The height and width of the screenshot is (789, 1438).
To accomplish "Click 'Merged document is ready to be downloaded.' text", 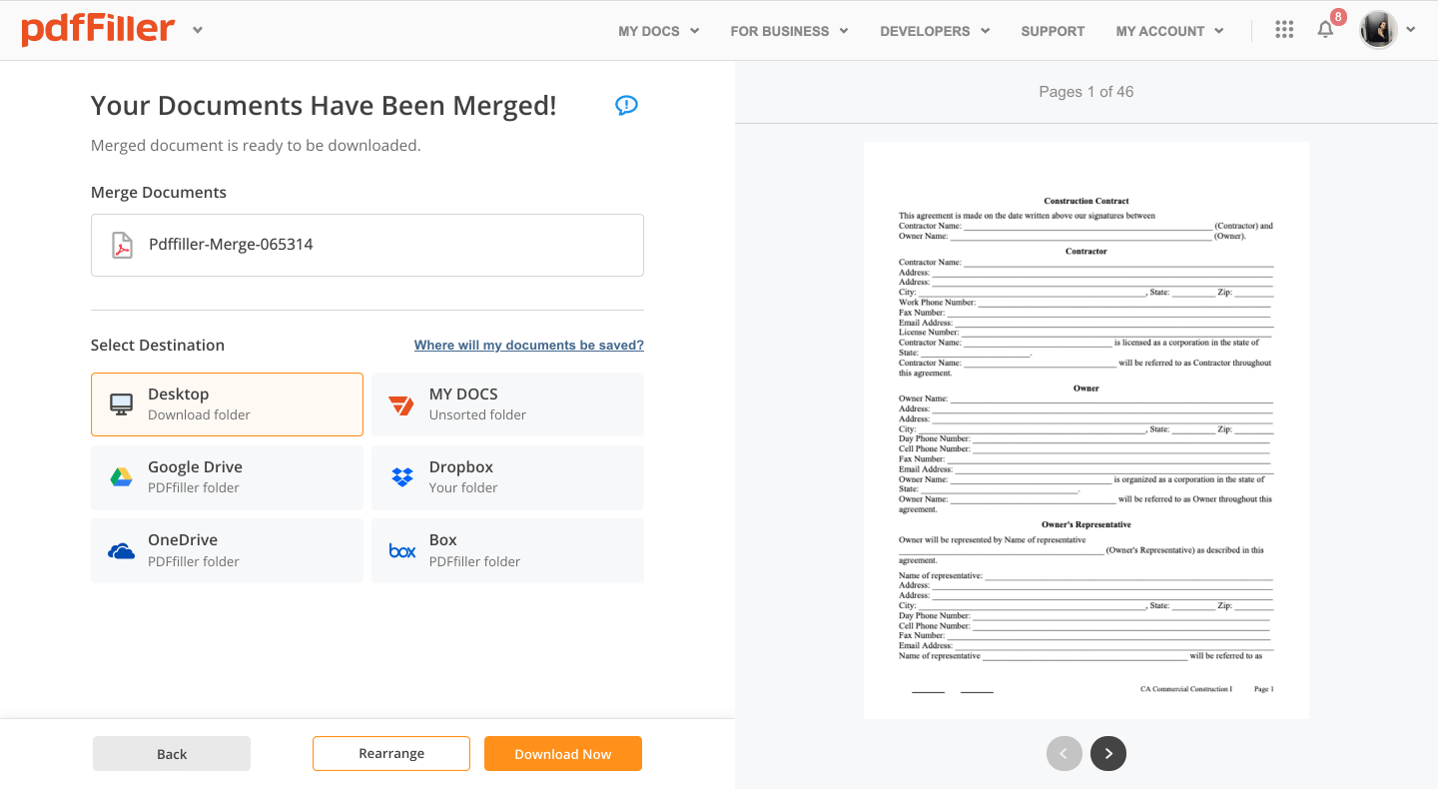I will tap(256, 146).
